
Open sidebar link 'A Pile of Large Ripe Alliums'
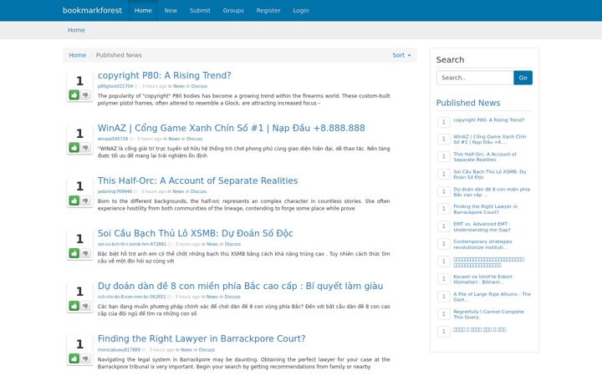coord(492,297)
